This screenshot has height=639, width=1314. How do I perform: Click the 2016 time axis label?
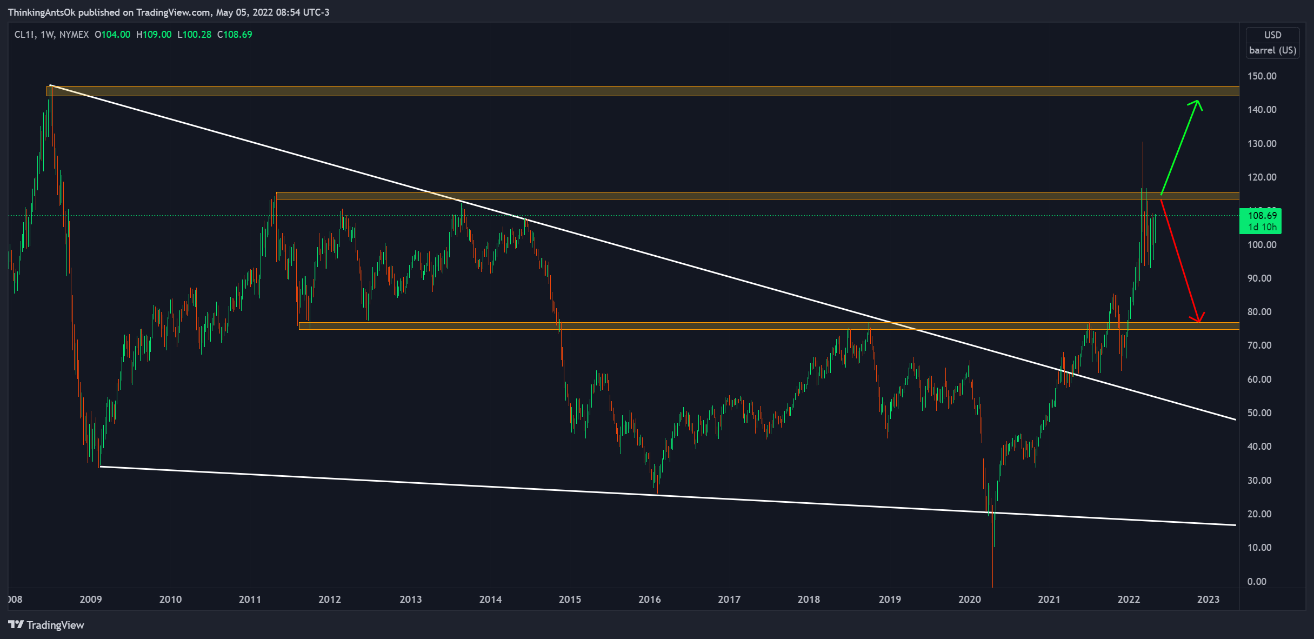pos(650,600)
